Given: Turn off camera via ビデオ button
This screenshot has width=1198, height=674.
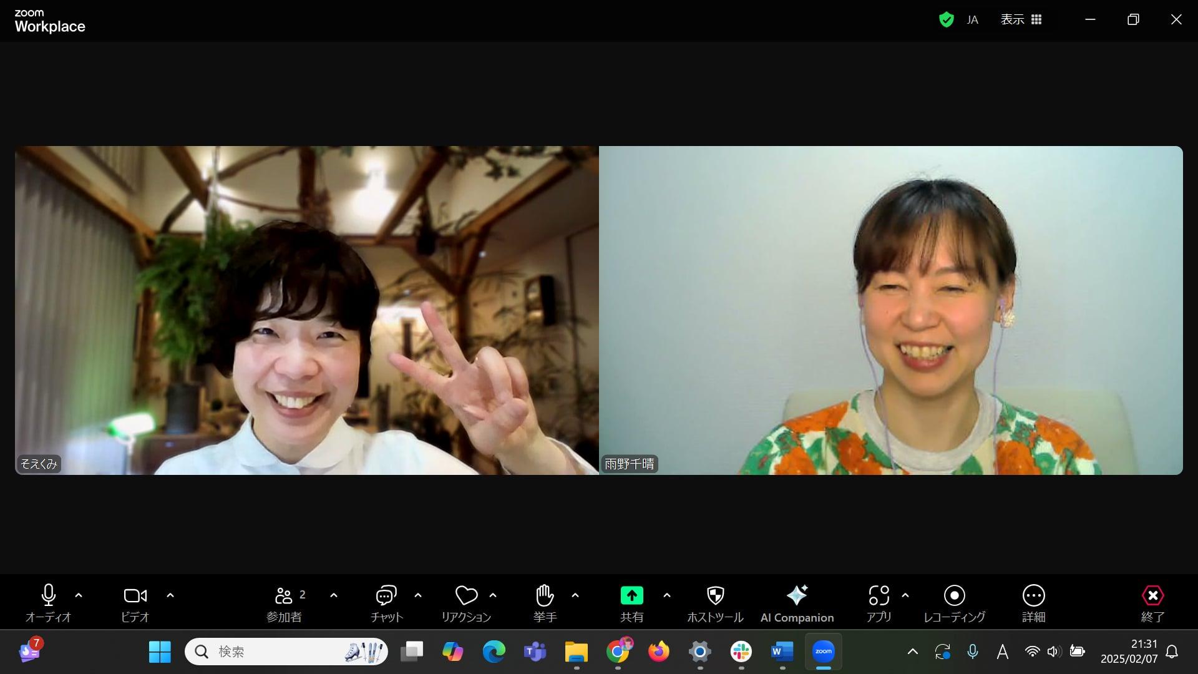Looking at the screenshot, I should (x=135, y=602).
